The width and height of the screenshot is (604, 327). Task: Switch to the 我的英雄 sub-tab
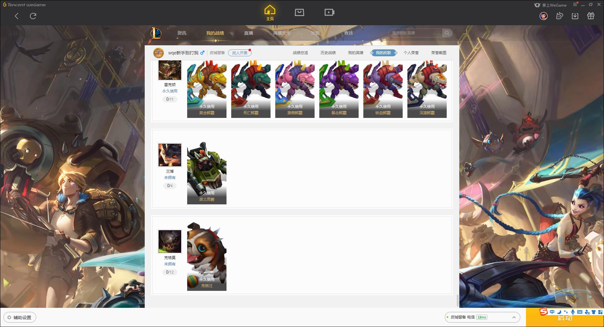click(x=356, y=53)
